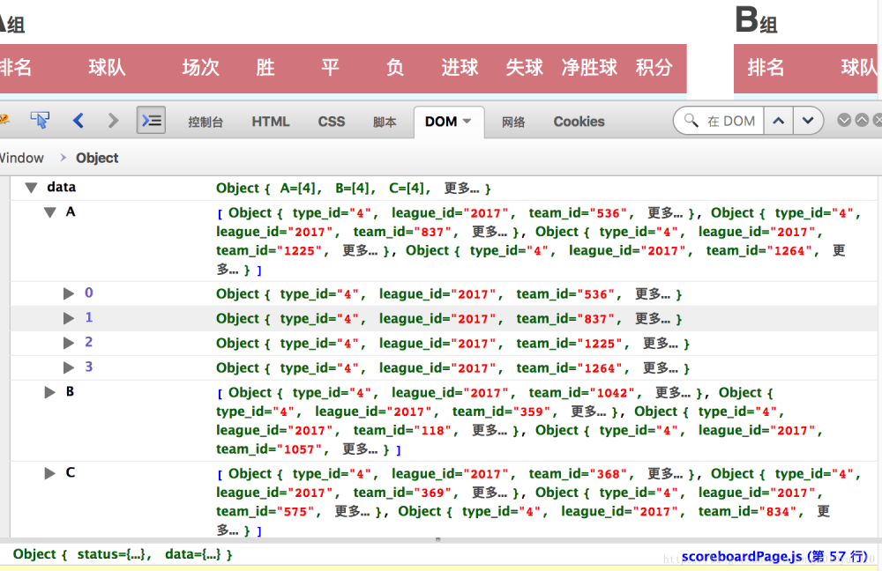The image size is (882, 571).
Task: Go back with the blue left arrow
Action: coord(78,120)
